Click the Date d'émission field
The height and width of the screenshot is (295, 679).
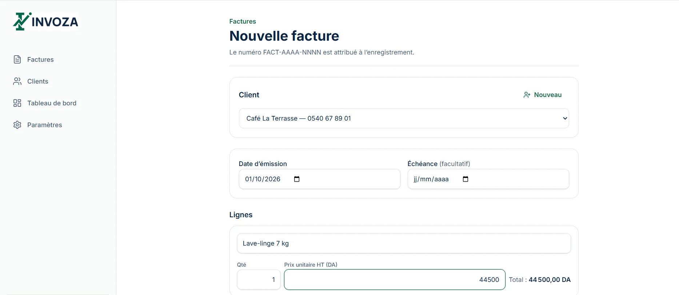(x=319, y=179)
